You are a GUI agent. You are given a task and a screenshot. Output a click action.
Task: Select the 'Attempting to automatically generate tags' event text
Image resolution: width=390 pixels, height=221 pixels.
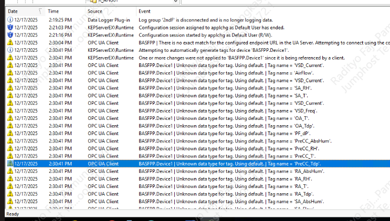[214, 50]
